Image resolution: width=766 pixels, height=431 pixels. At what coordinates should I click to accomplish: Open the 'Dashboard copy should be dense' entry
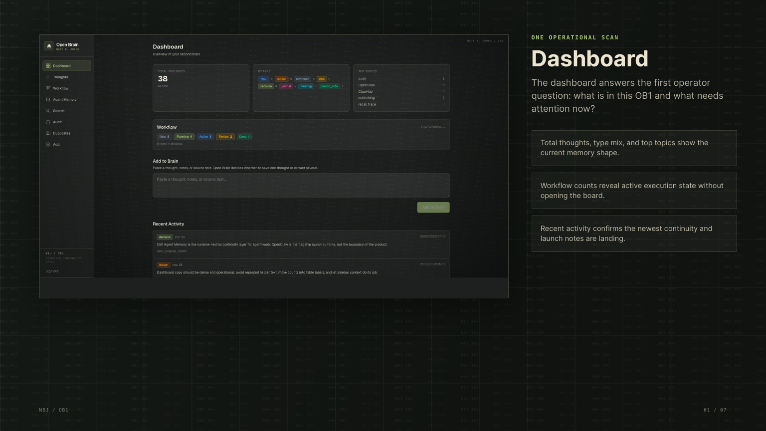(x=301, y=268)
